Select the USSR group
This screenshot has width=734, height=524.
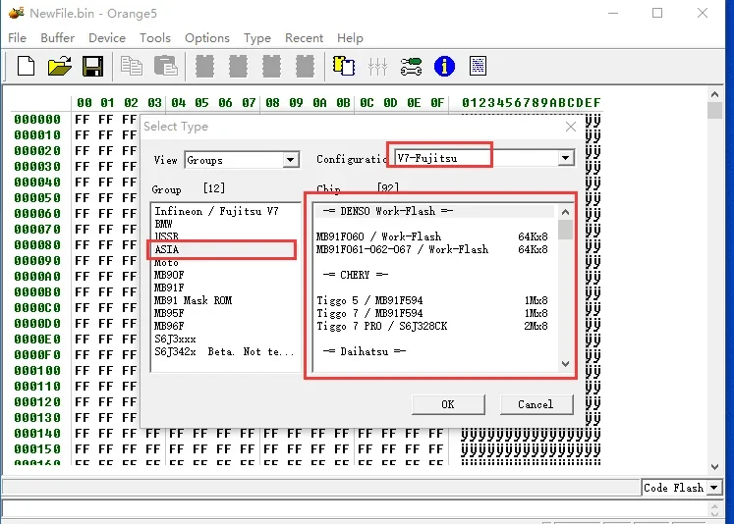point(225,236)
